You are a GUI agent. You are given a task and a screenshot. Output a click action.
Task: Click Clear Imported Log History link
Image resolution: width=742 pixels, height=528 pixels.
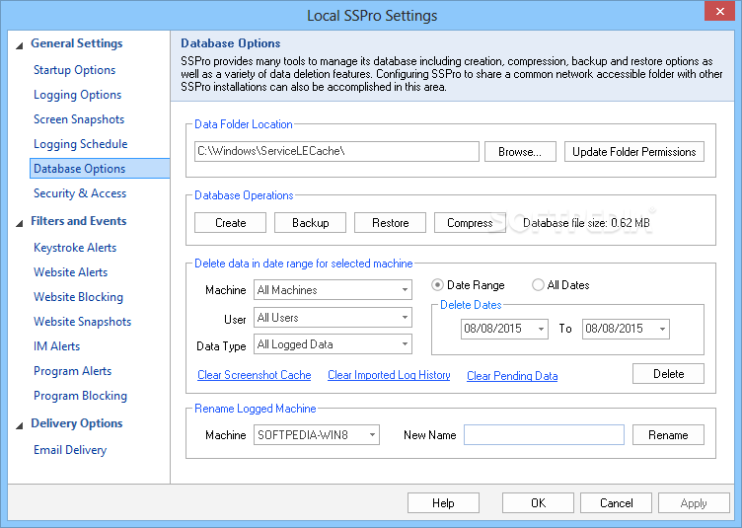point(389,375)
